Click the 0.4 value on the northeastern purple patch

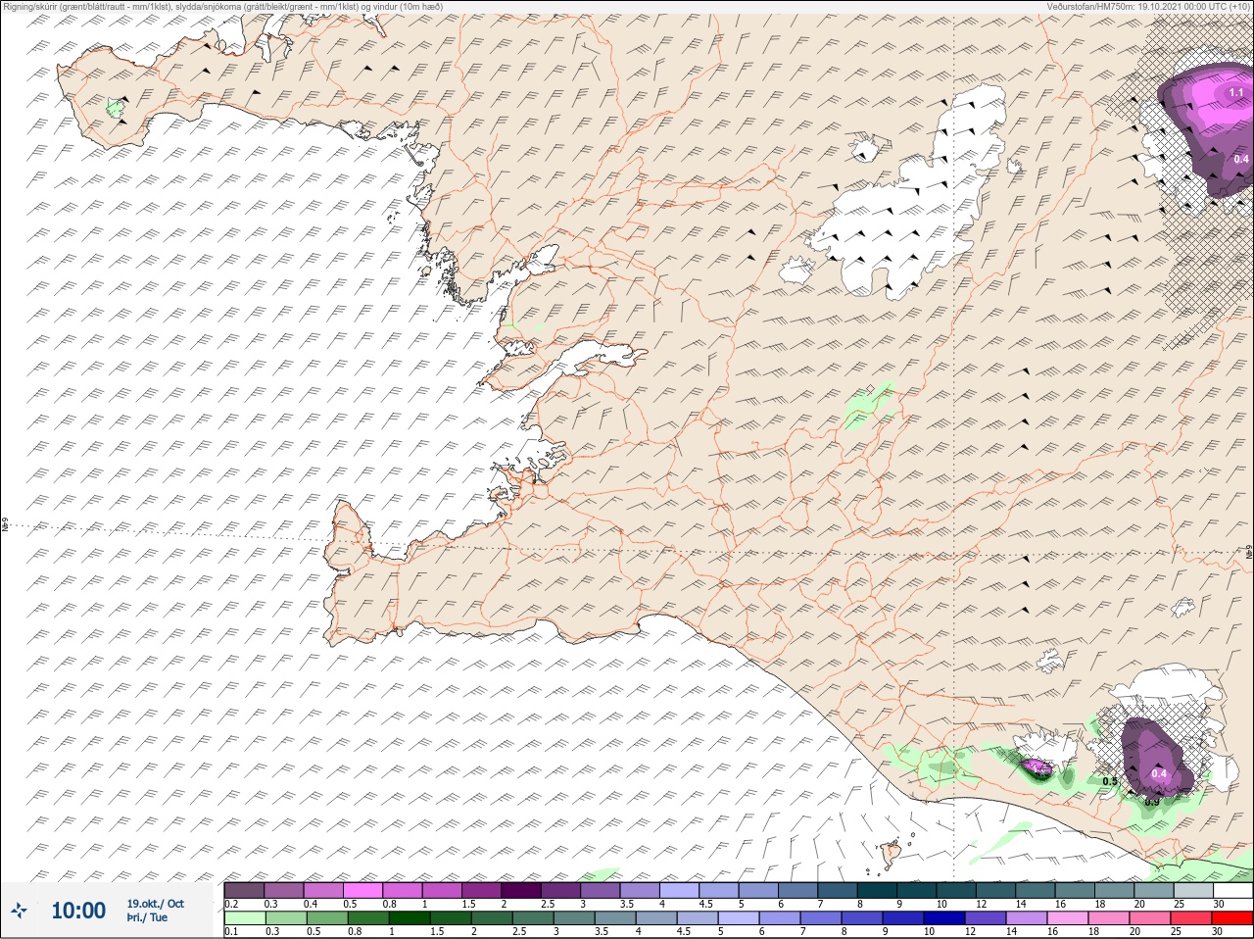1241,159
